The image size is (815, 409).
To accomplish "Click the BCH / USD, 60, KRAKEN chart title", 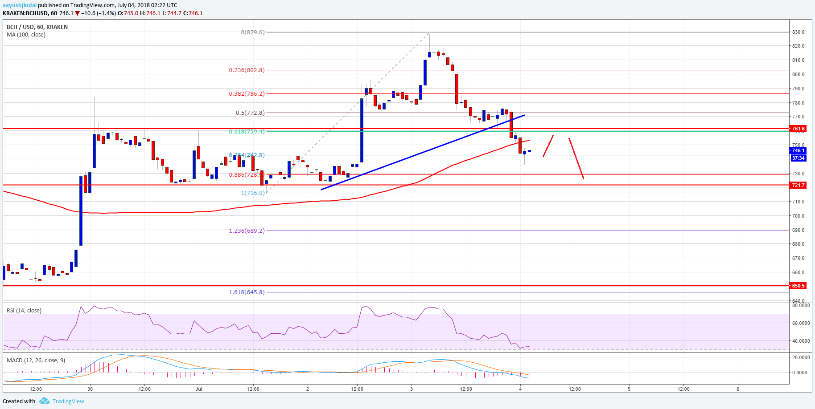I will coord(37,27).
